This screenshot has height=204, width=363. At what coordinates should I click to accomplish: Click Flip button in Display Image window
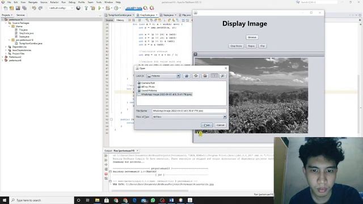click(263, 46)
